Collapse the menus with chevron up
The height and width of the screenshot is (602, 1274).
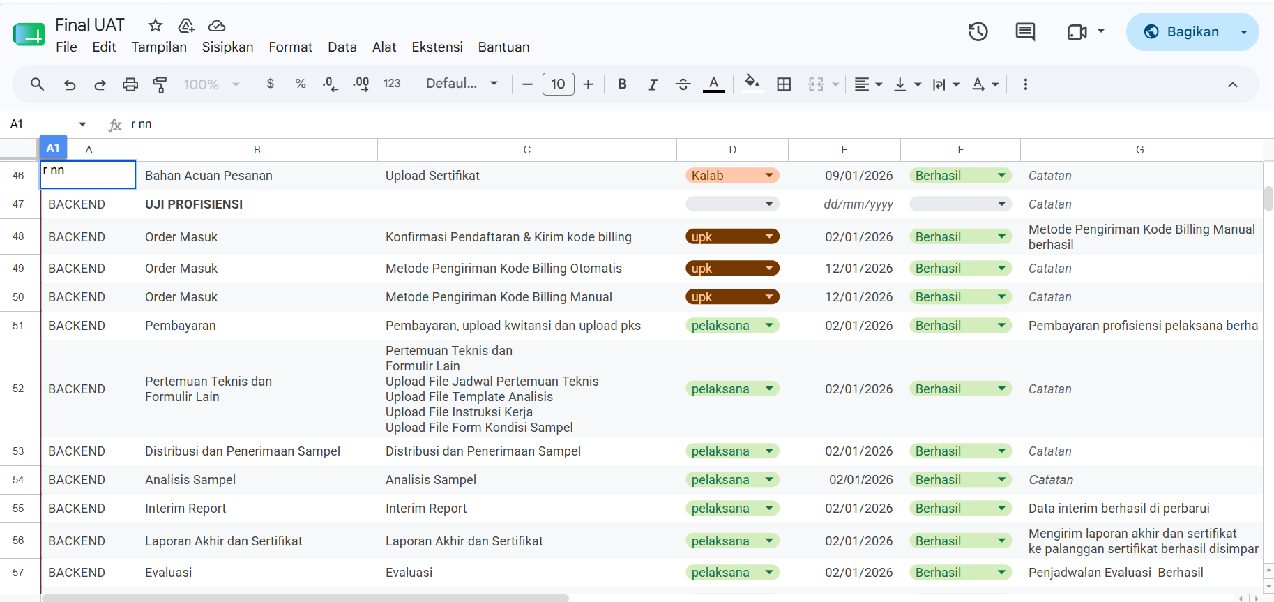tap(1233, 84)
